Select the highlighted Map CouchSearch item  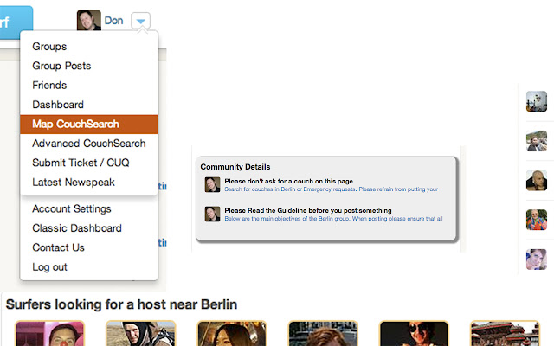[x=88, y=125]
